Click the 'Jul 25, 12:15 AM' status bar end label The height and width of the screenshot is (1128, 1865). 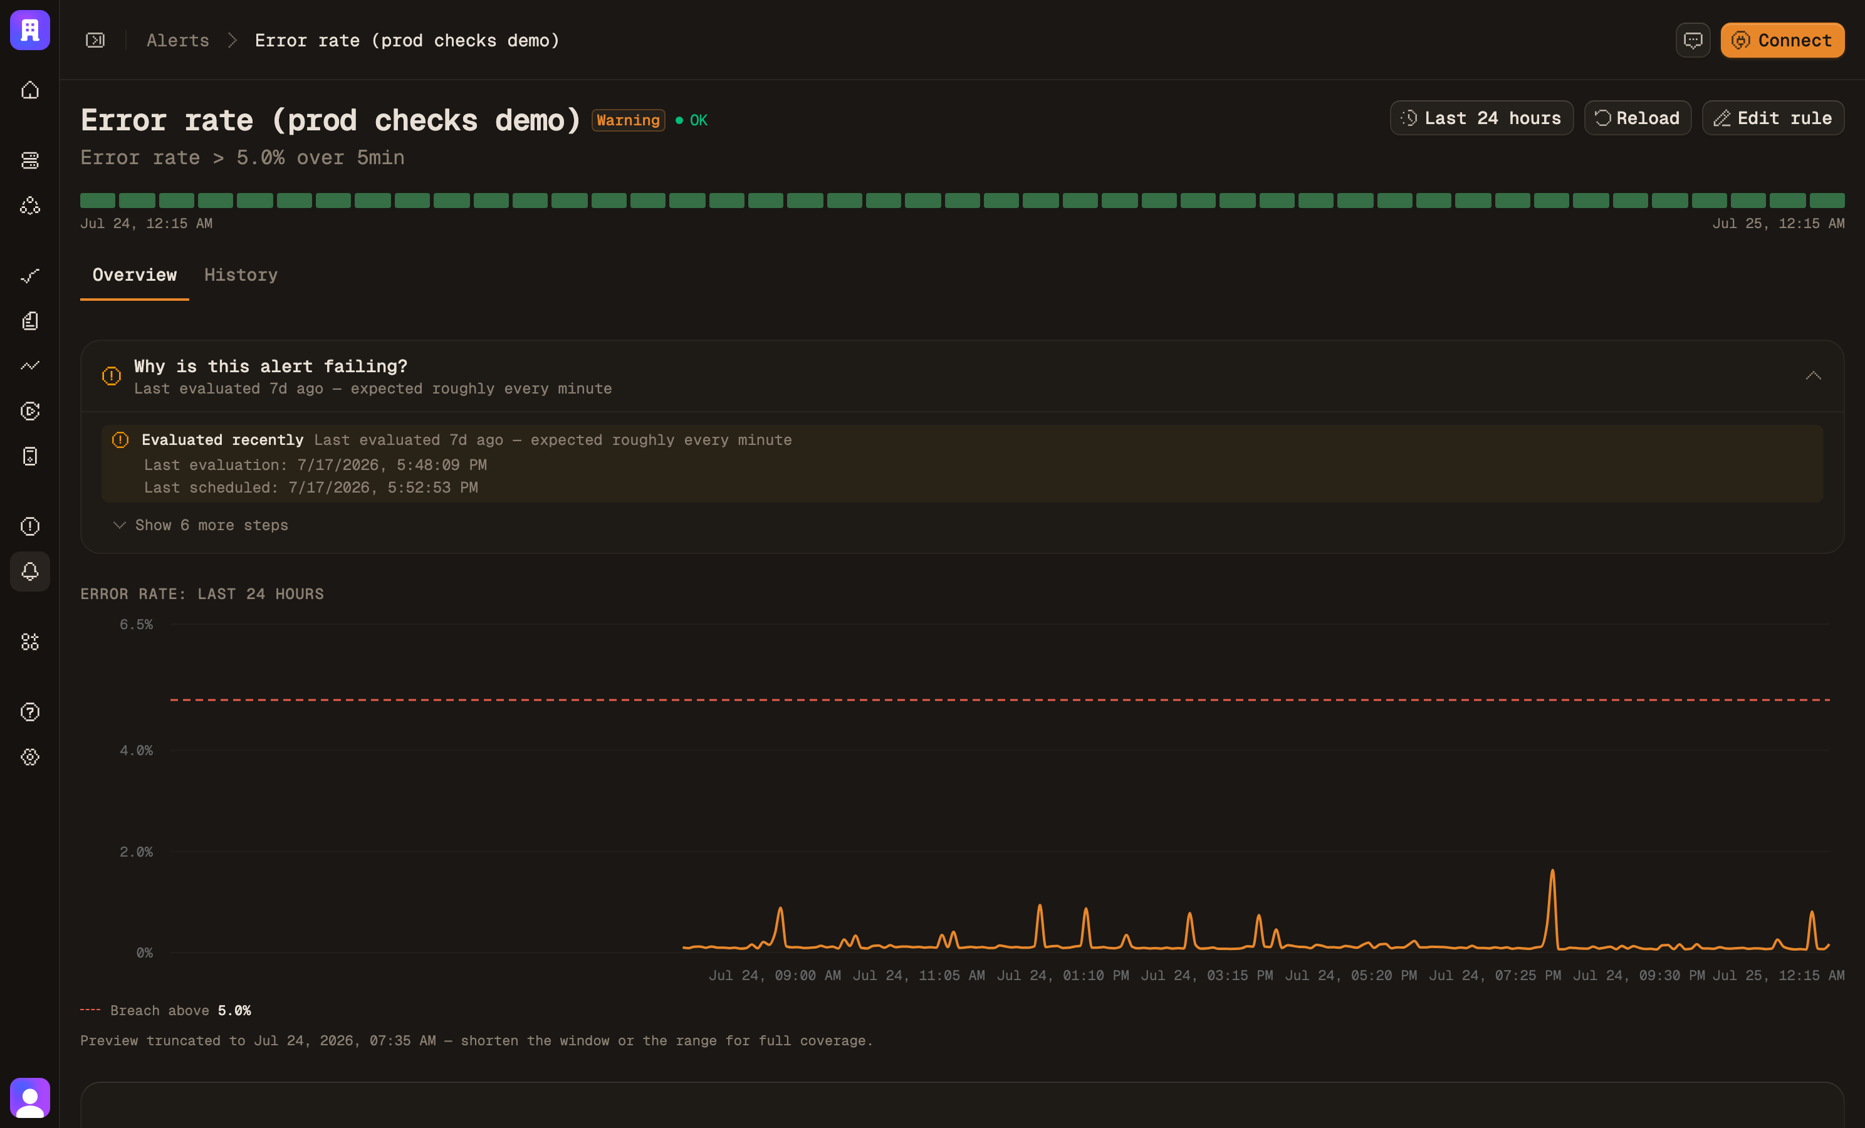tap(1778, 223)
